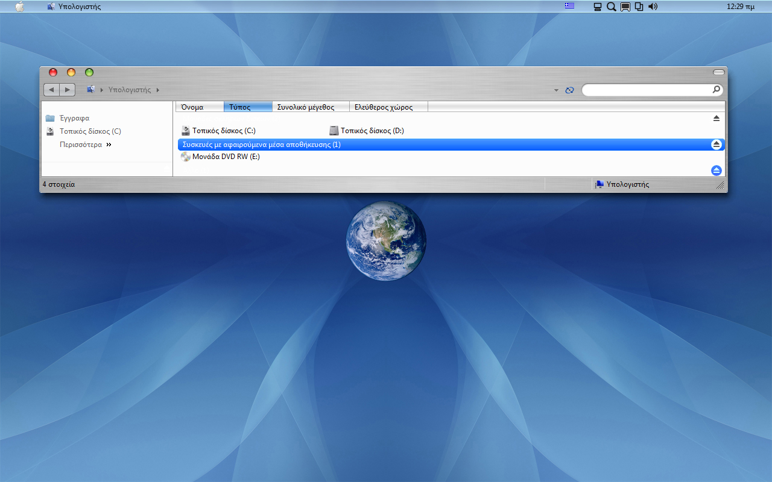The height and width of the screenshot is (482, 772).
Task: Click the resize grip in the window corner
Action: 720,186
